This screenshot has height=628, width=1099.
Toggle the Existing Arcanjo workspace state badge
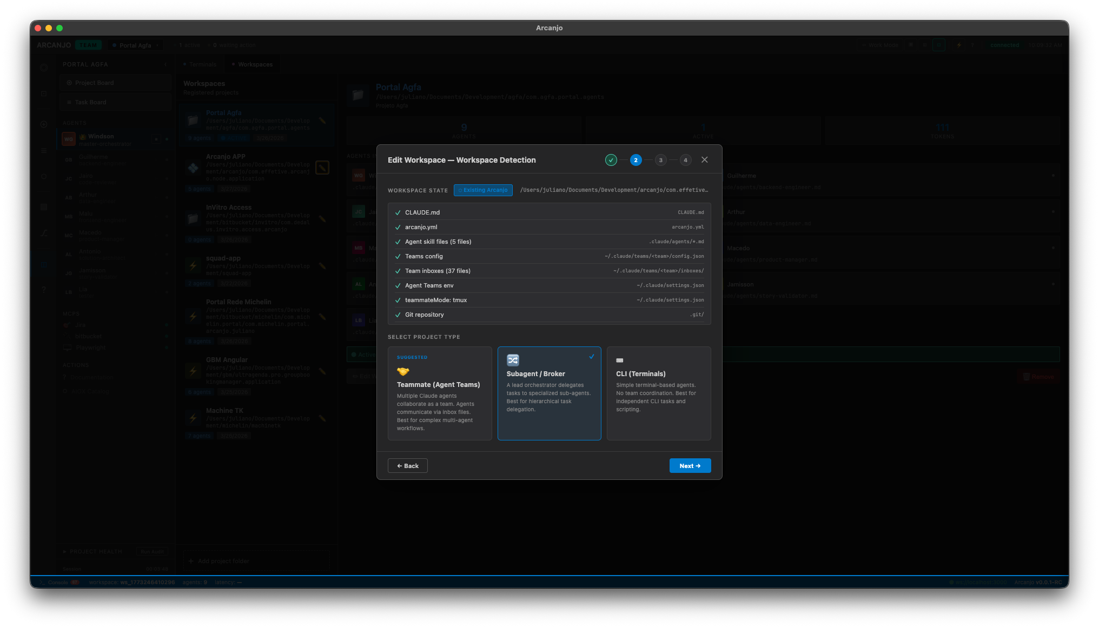tap(483, 190)
